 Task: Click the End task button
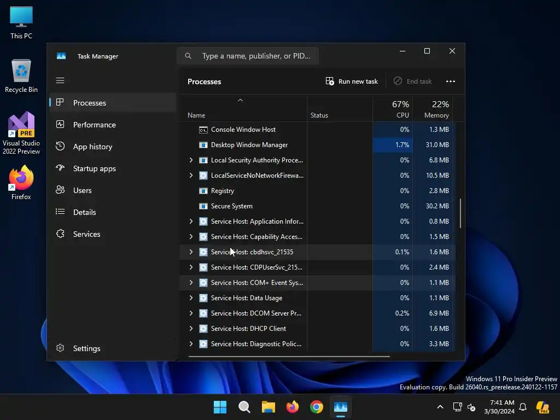[x=412, y=81]
